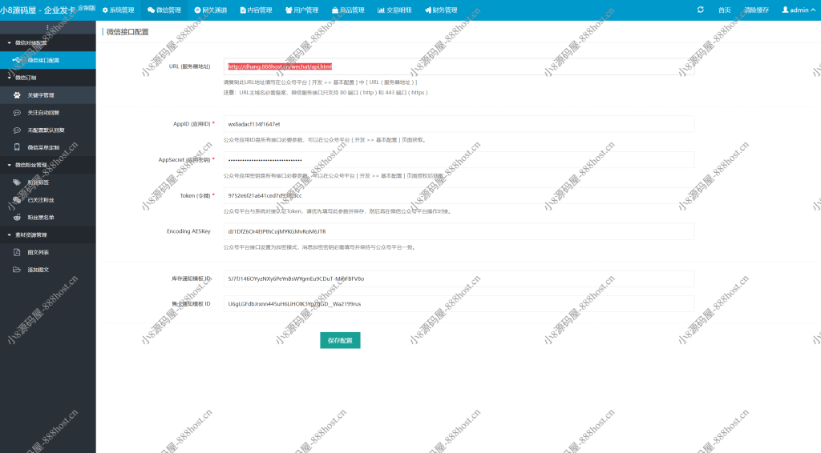Click the Token 令牌 input field

(459, 195)
